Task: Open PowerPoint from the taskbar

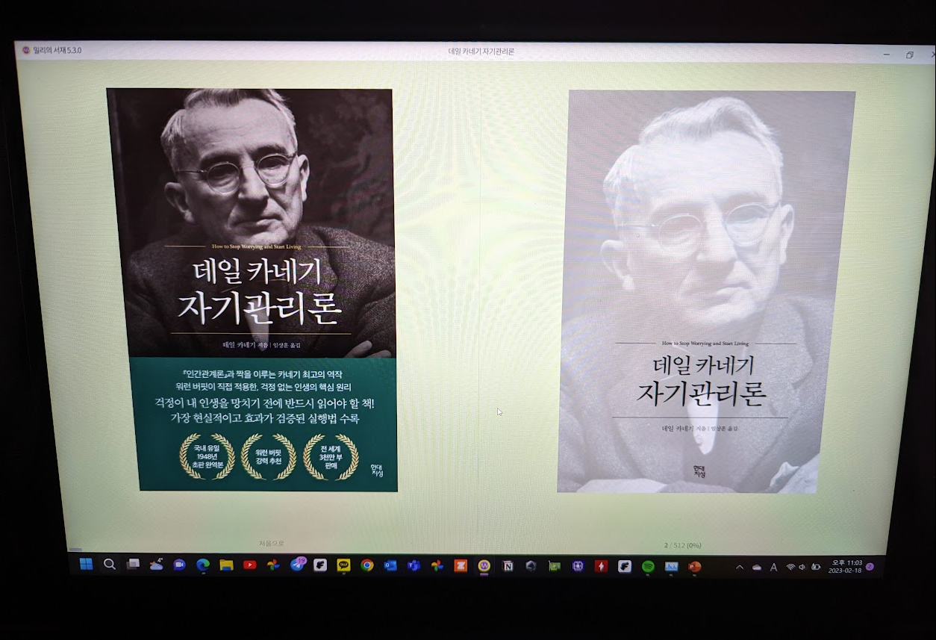Action: (694, 566)
